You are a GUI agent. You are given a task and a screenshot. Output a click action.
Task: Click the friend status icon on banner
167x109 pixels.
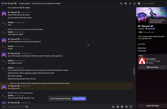pyautogui.click(x=162, y=10)
